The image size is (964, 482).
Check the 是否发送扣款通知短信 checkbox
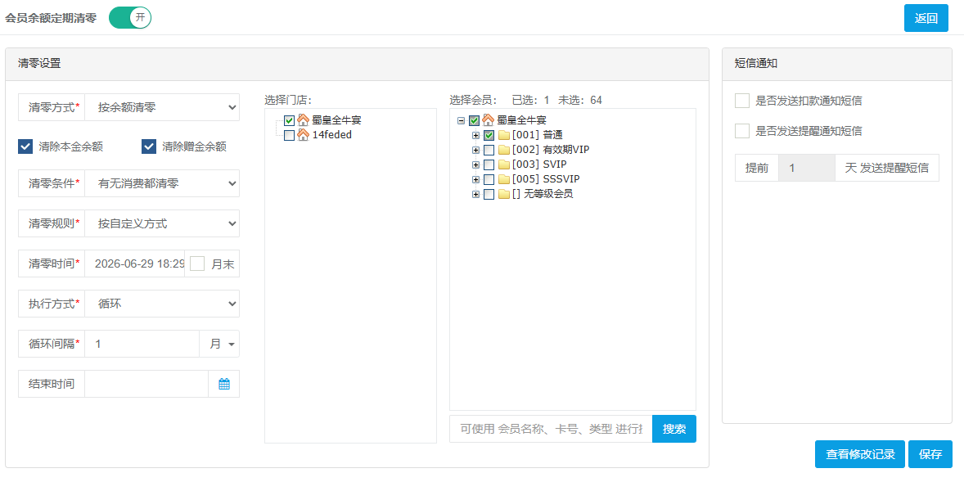742,101
